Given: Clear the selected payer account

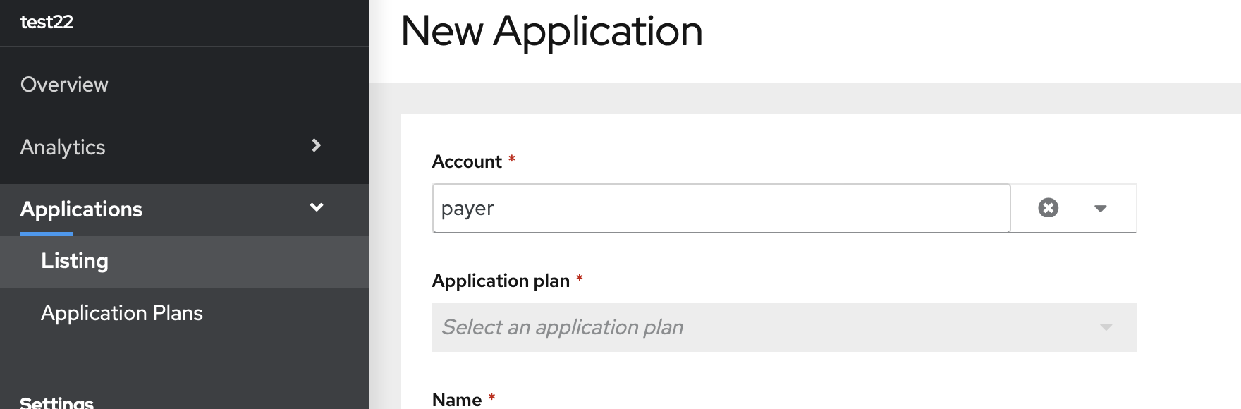Looking at the screenshot, I should coord(1048,208).
